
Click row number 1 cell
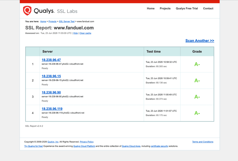33,64
